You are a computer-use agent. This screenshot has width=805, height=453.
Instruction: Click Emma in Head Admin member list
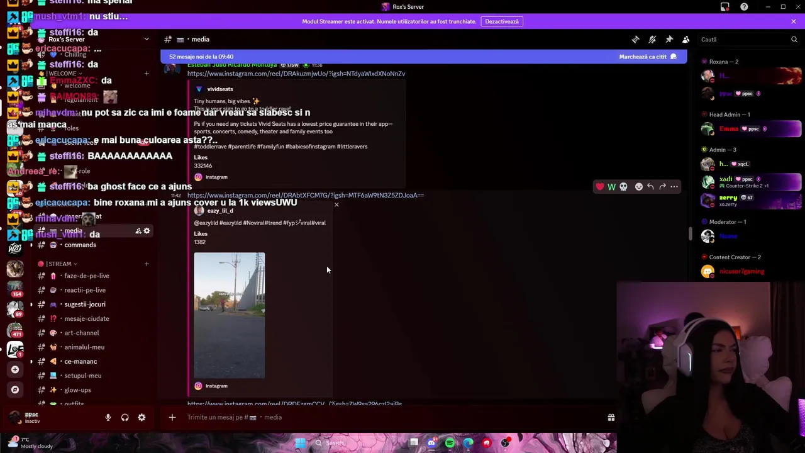751,129
